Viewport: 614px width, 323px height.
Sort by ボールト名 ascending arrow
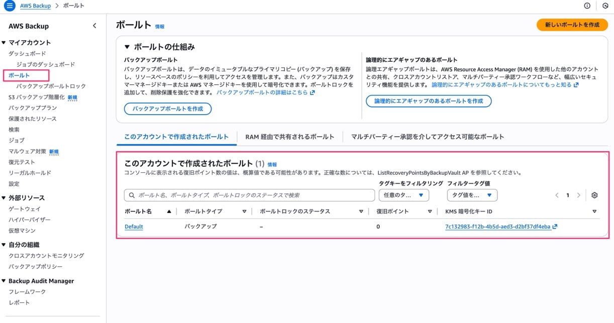(x=169, y=211)
